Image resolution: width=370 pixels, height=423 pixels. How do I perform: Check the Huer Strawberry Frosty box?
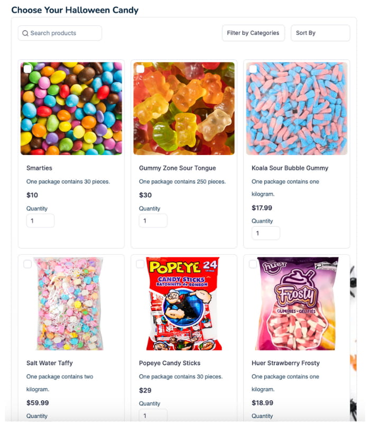(x=253, y=264)
